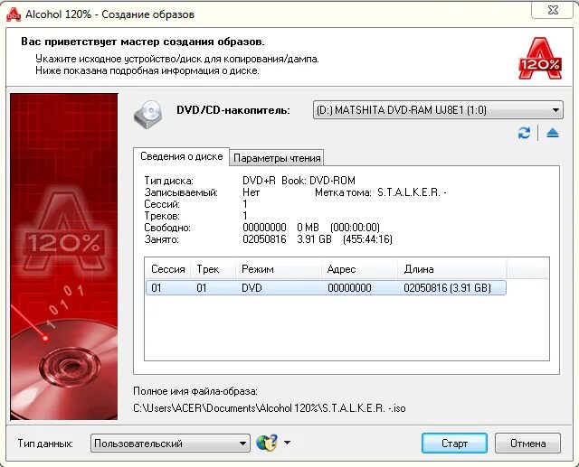
Task: Click the Alcohol title bar app icon
Action: [14, 14]
